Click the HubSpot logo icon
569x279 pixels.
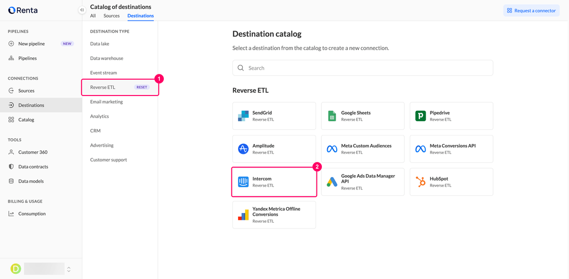[420, 182]
